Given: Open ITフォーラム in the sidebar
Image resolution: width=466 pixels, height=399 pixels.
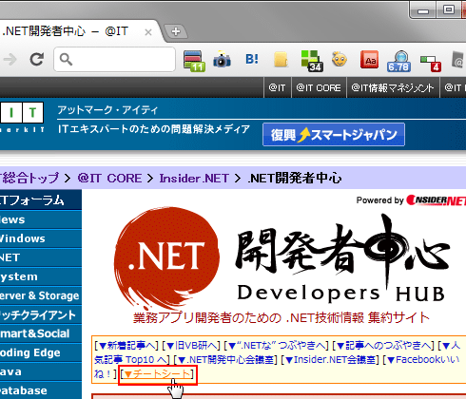Looking at the screenshot, I should (41, 200).
